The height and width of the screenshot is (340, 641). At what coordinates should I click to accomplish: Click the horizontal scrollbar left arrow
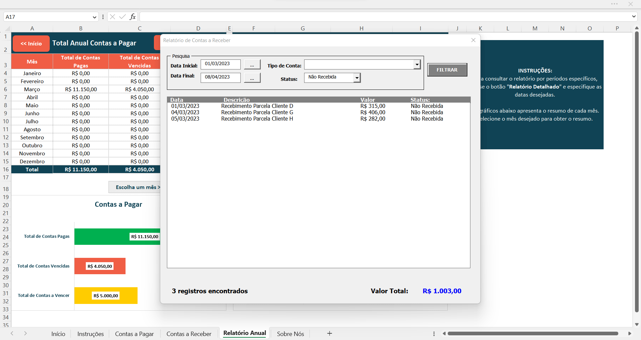(444, 333)
